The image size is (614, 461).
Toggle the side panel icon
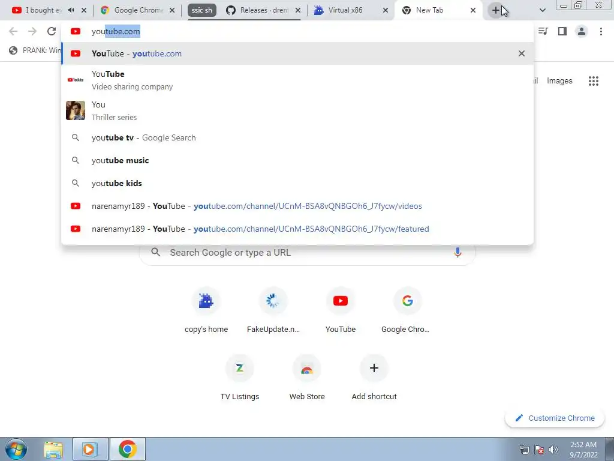562,31
